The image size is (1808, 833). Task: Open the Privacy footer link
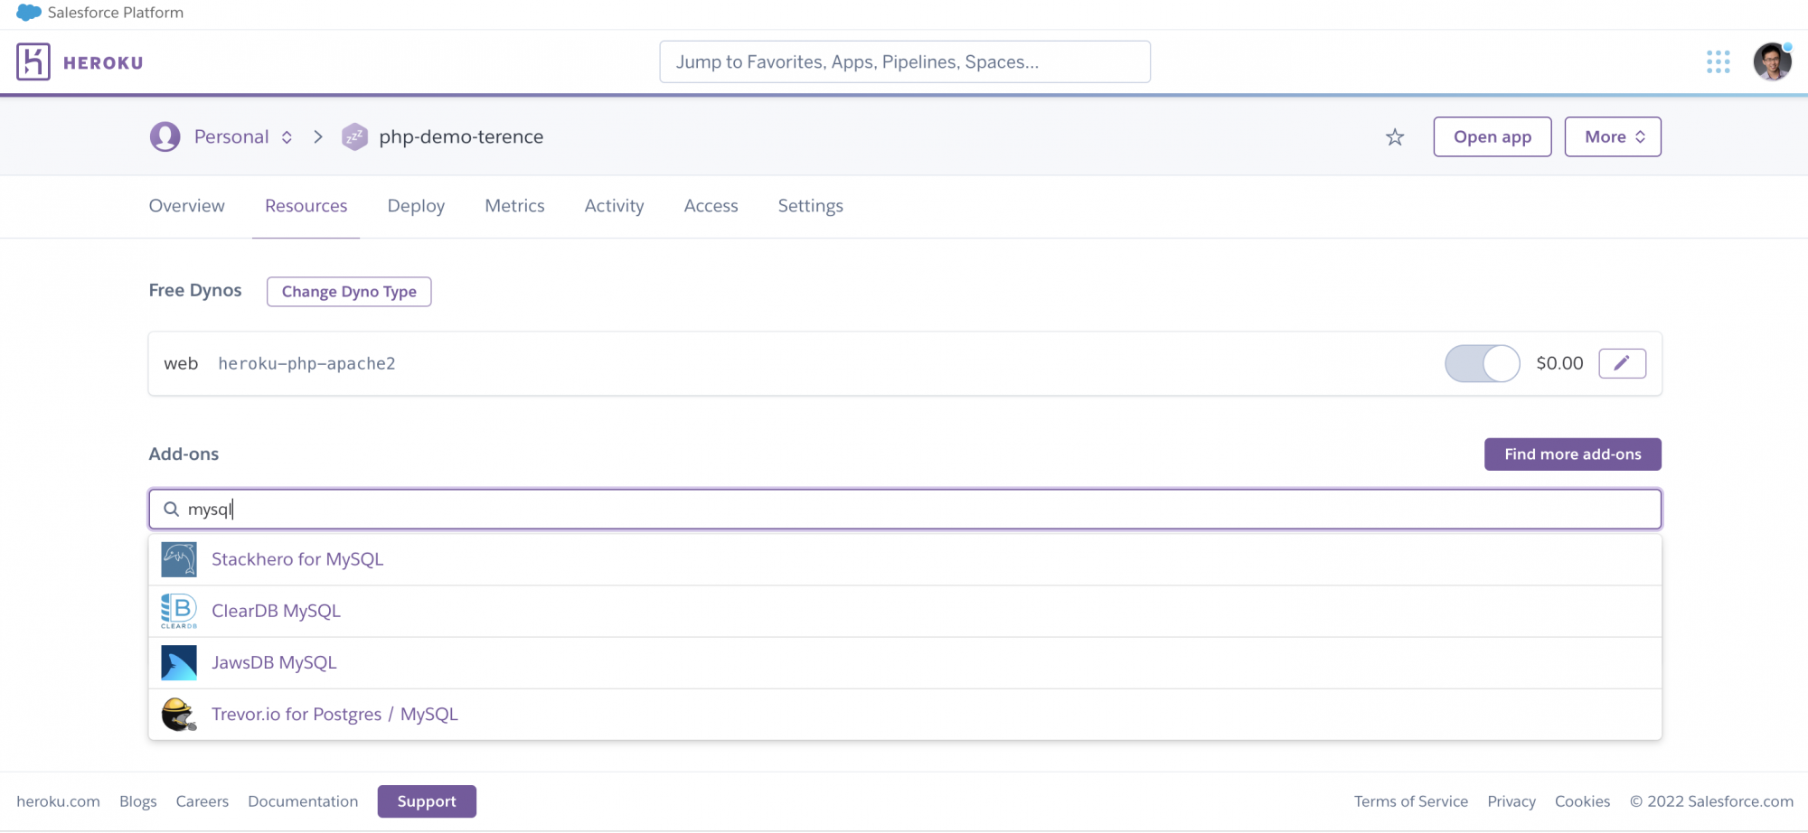pyautogui.click(x=1511, y=801)
